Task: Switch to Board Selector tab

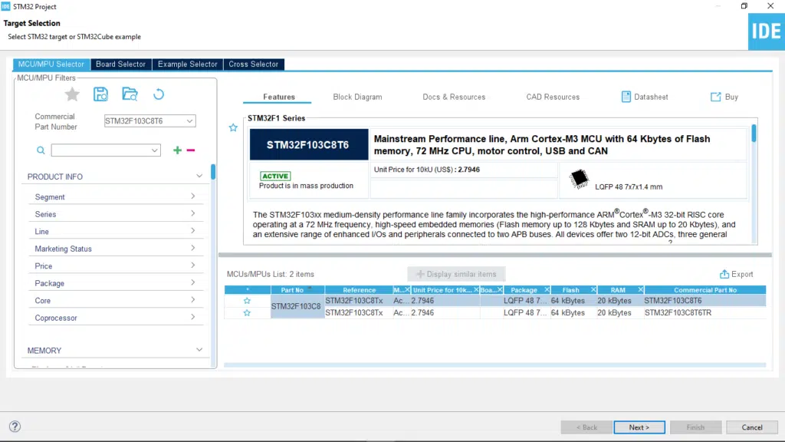Action: pyautogui.click(x=120, y=64)
